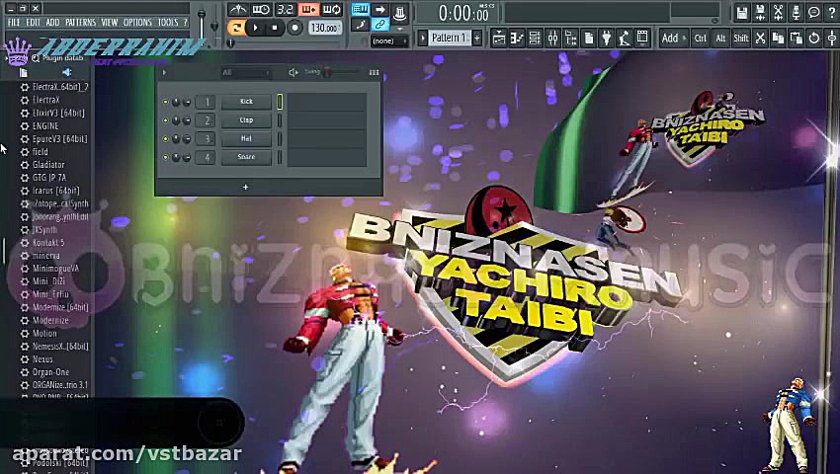Open the speech bubble info icon

point(813,13)
